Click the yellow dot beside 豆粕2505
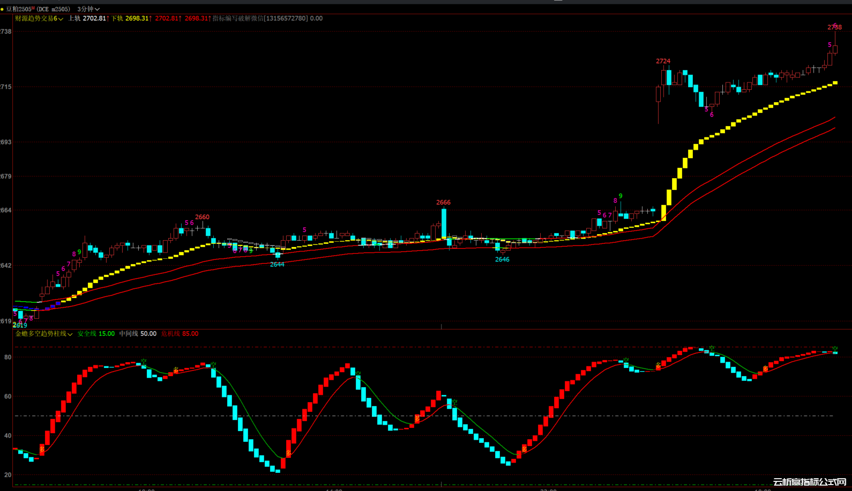 (2, 9)
